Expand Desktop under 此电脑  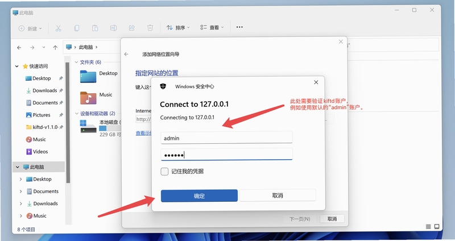20,179
